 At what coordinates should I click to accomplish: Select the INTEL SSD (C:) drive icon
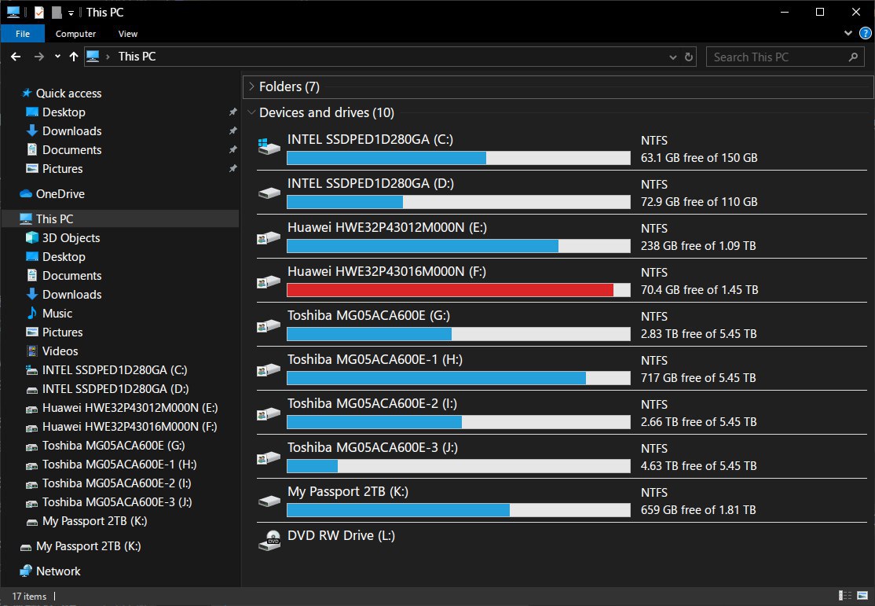[x=269, y=148]
